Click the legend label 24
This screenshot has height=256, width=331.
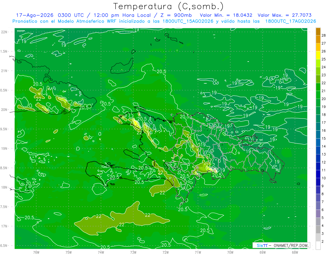[x=324, y=67]
